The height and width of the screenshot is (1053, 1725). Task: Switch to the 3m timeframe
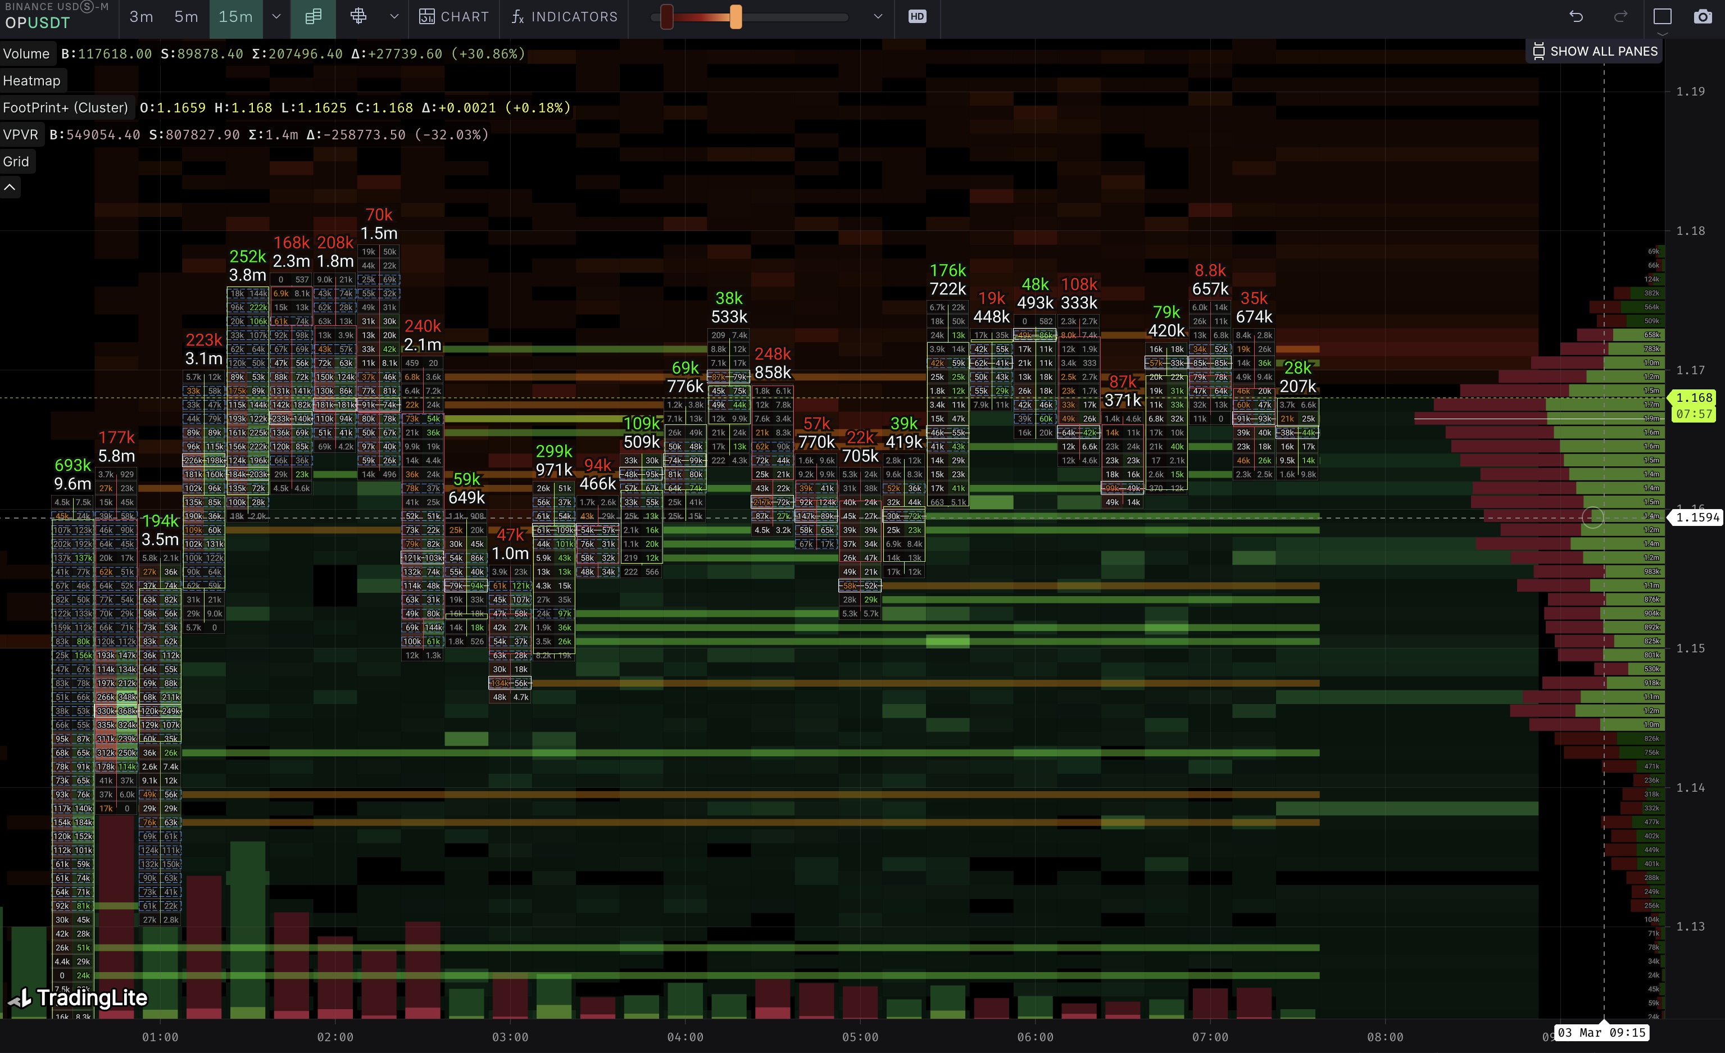[142, 16]
